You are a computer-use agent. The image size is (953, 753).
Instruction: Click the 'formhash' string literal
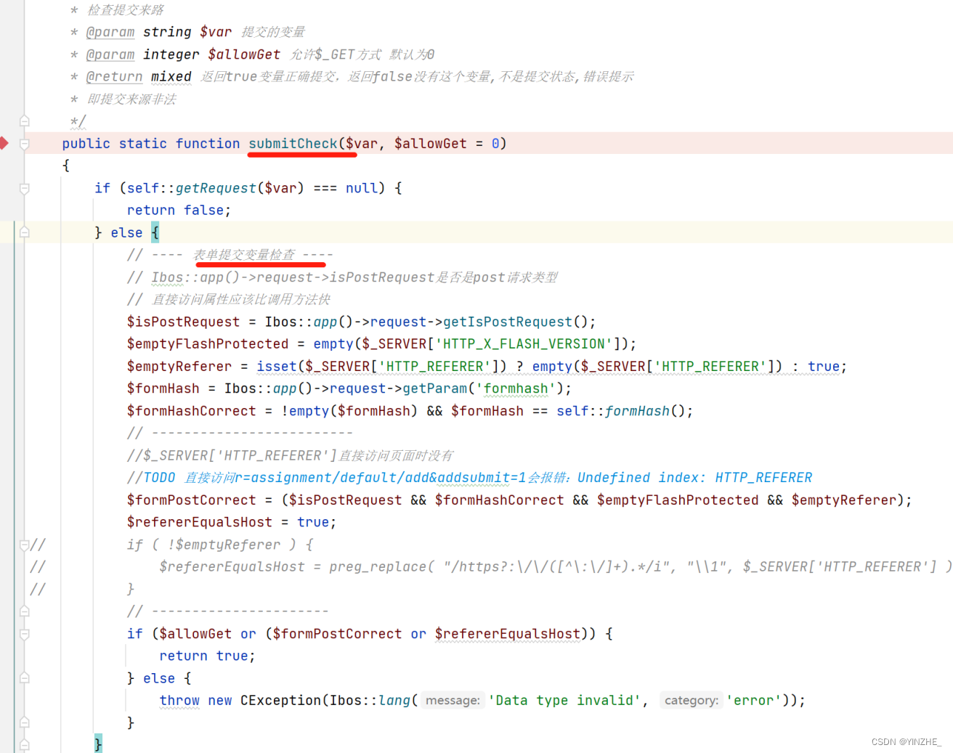click(x=516, y=388)
